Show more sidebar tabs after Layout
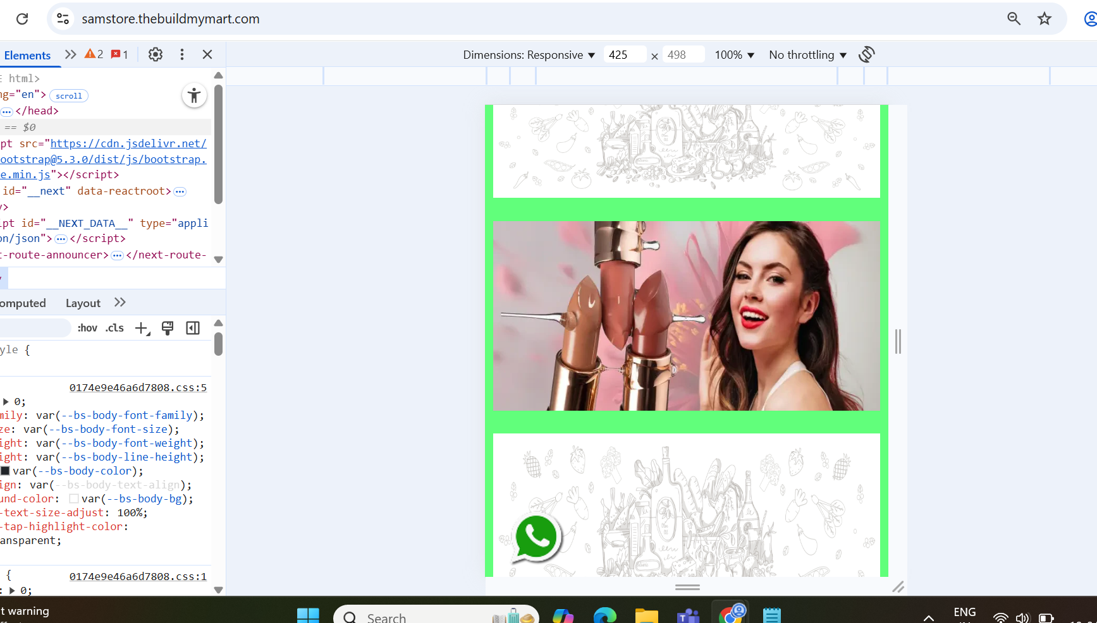1097x623 pixels. [x=120, y=303]
